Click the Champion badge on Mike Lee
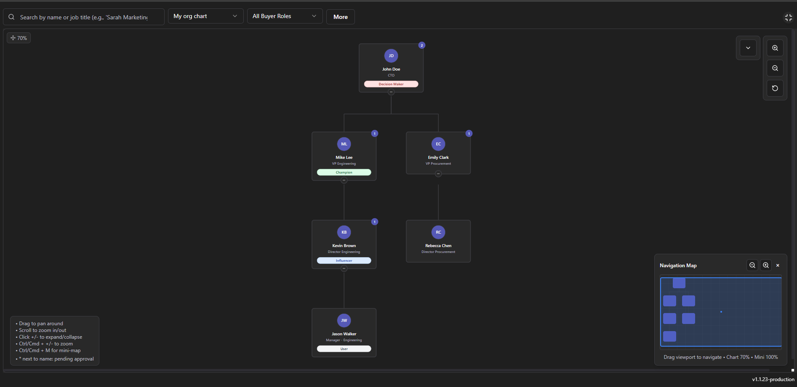 [x=344, y=172]
